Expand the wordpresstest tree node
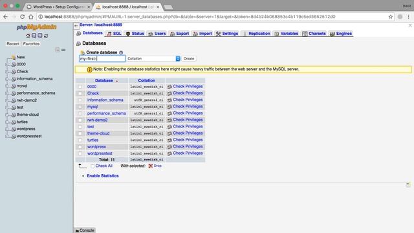This screenshot has height=233, width=414. click(7, 137)
